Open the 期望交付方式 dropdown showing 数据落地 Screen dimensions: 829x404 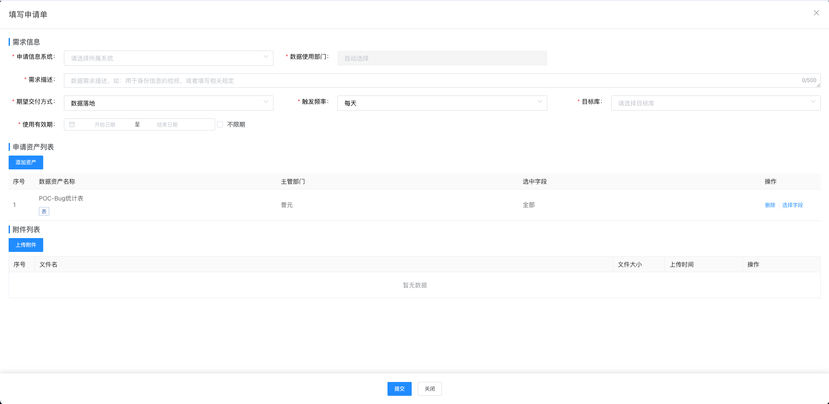tap(168, 103)
